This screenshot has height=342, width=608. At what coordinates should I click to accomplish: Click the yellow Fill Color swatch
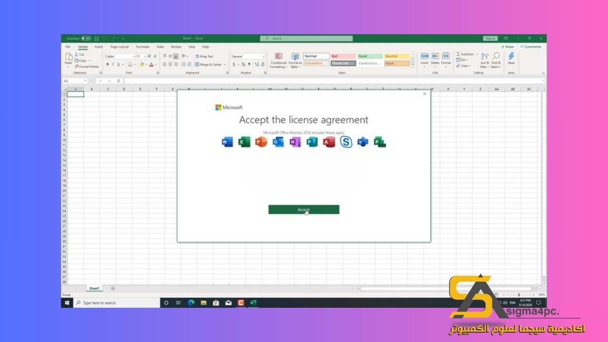(x=142, y=65)
